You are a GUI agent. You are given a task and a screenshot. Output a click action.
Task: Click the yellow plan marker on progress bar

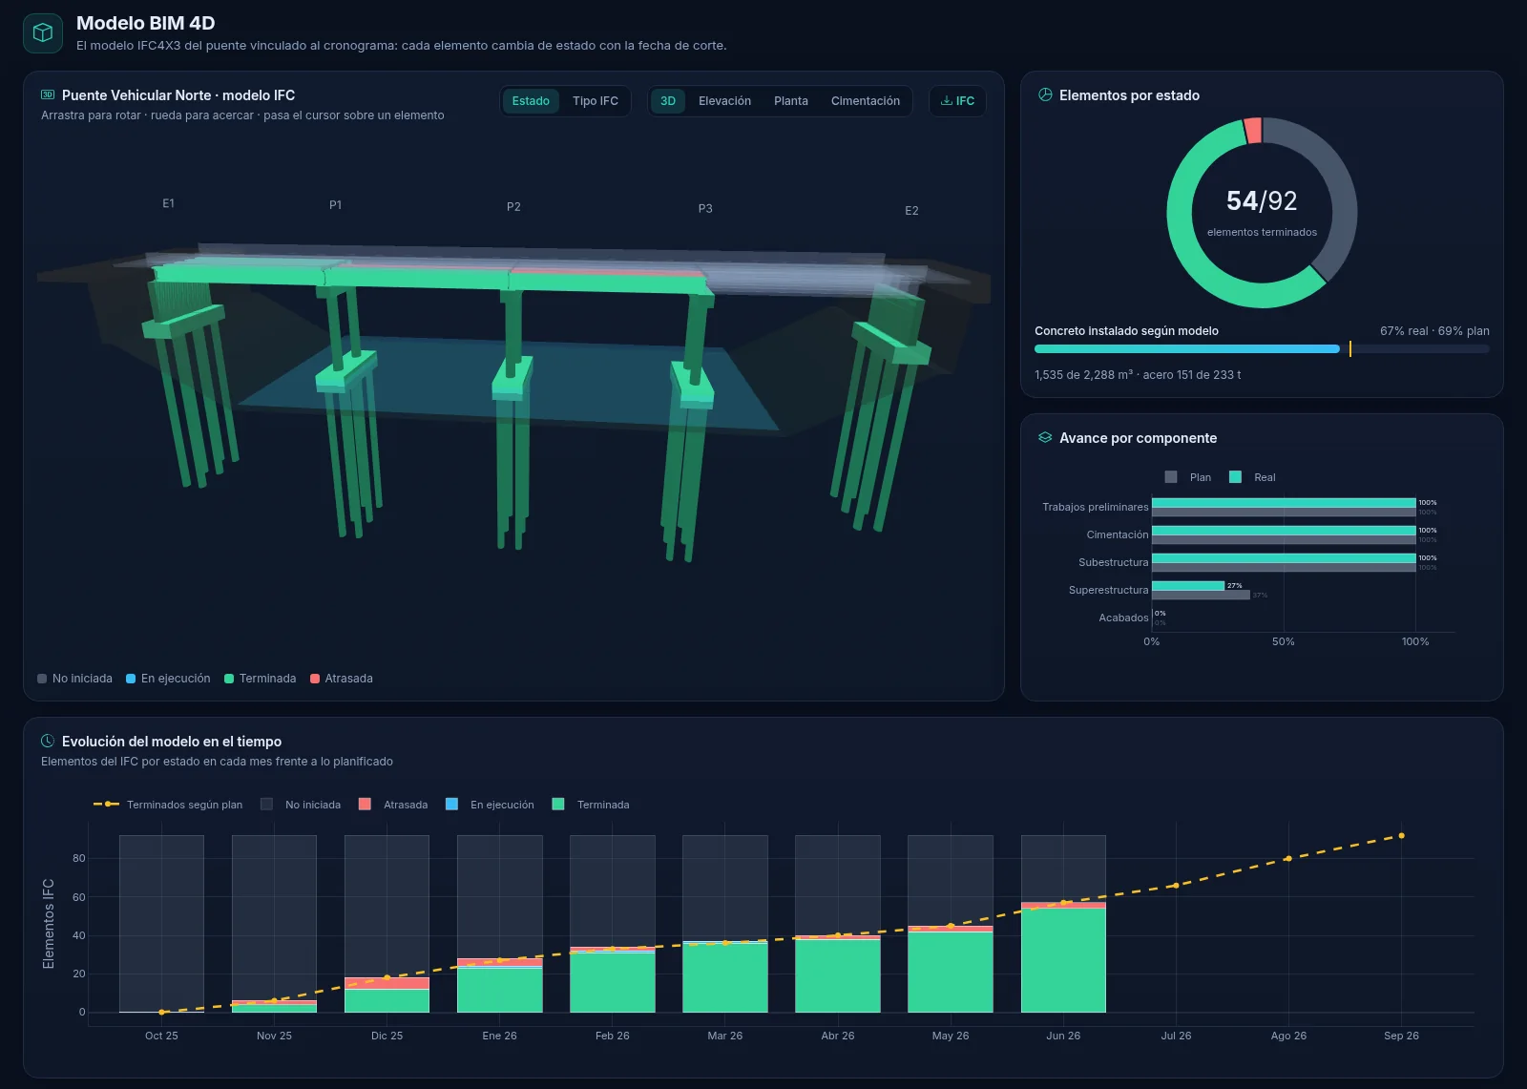pyautogui.click(x=1349, y=349)
